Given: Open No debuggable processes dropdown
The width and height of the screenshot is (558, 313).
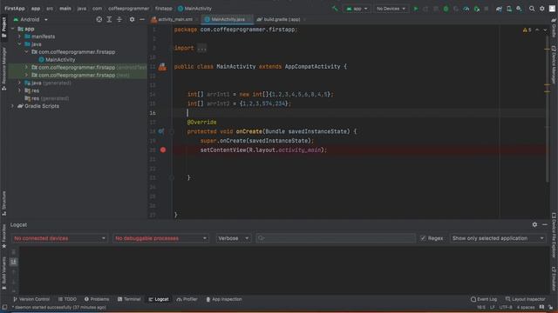Looking at the screenshot, I should tap(160, 238).
